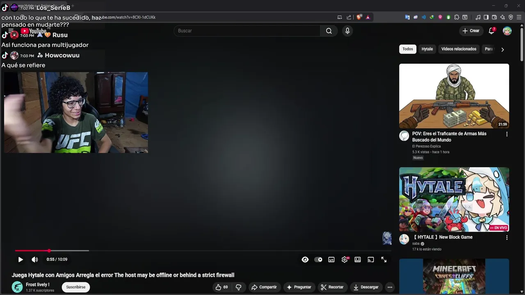The height and width of the screenshot is (295, 525).
Task: Click the eye icon in player controls
Action: click(305, 259)
